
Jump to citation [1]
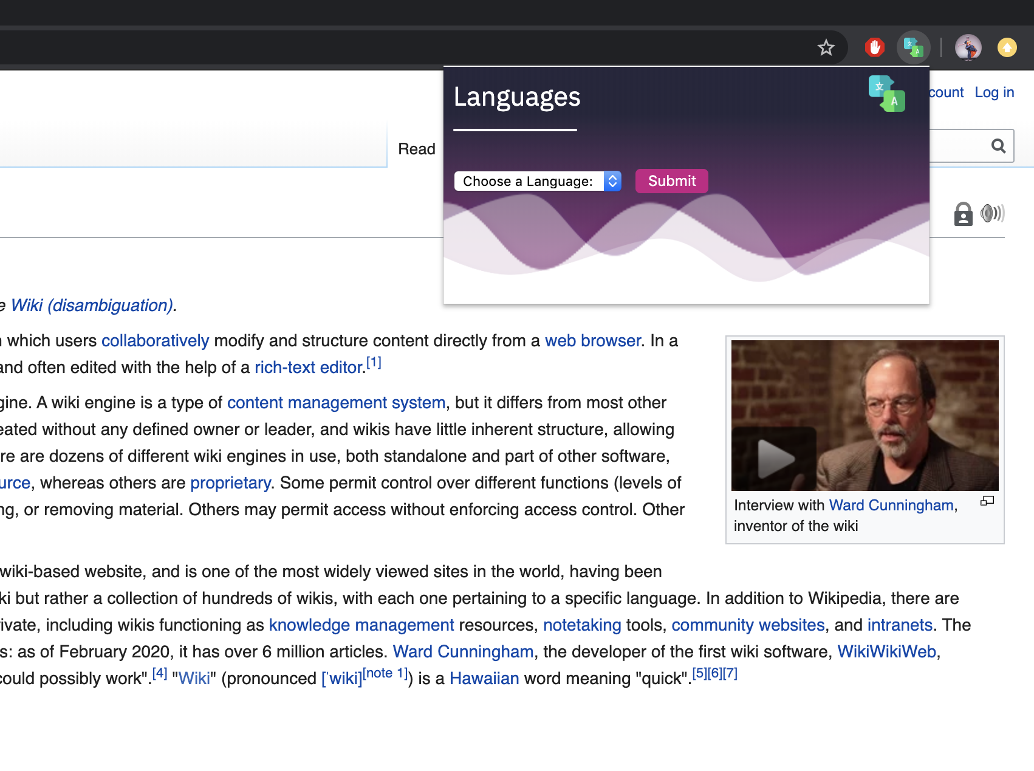(x=374, y=363)
